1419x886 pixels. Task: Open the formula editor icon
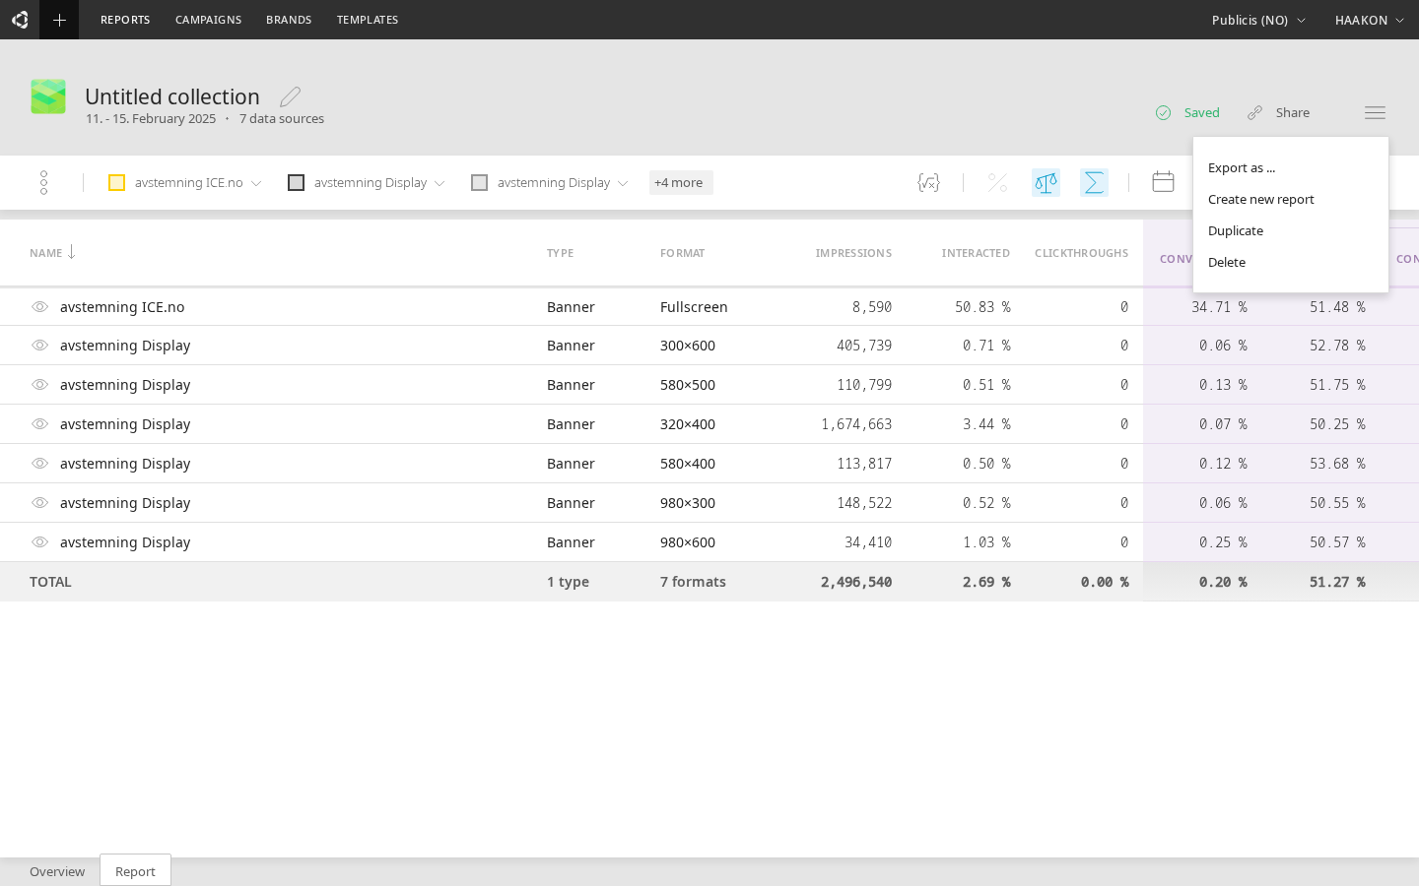click(927, 182)
